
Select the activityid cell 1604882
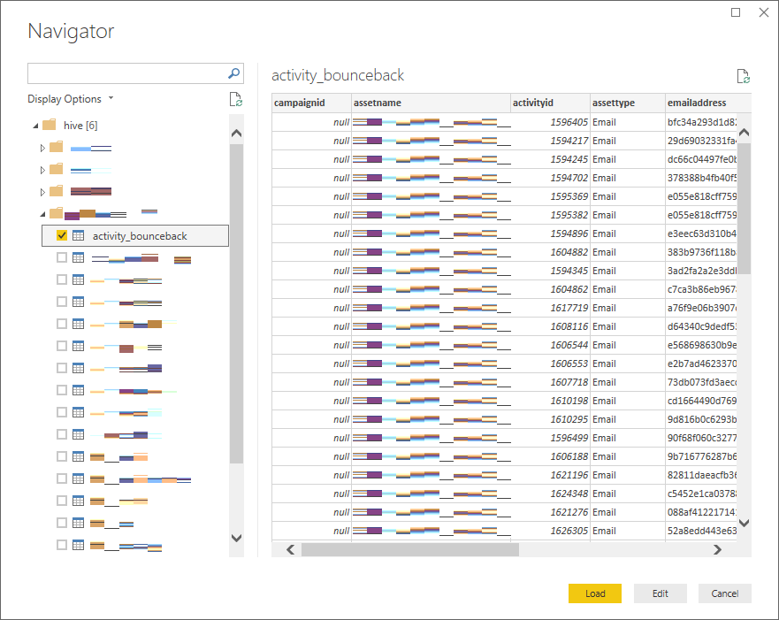coord(550,252)
